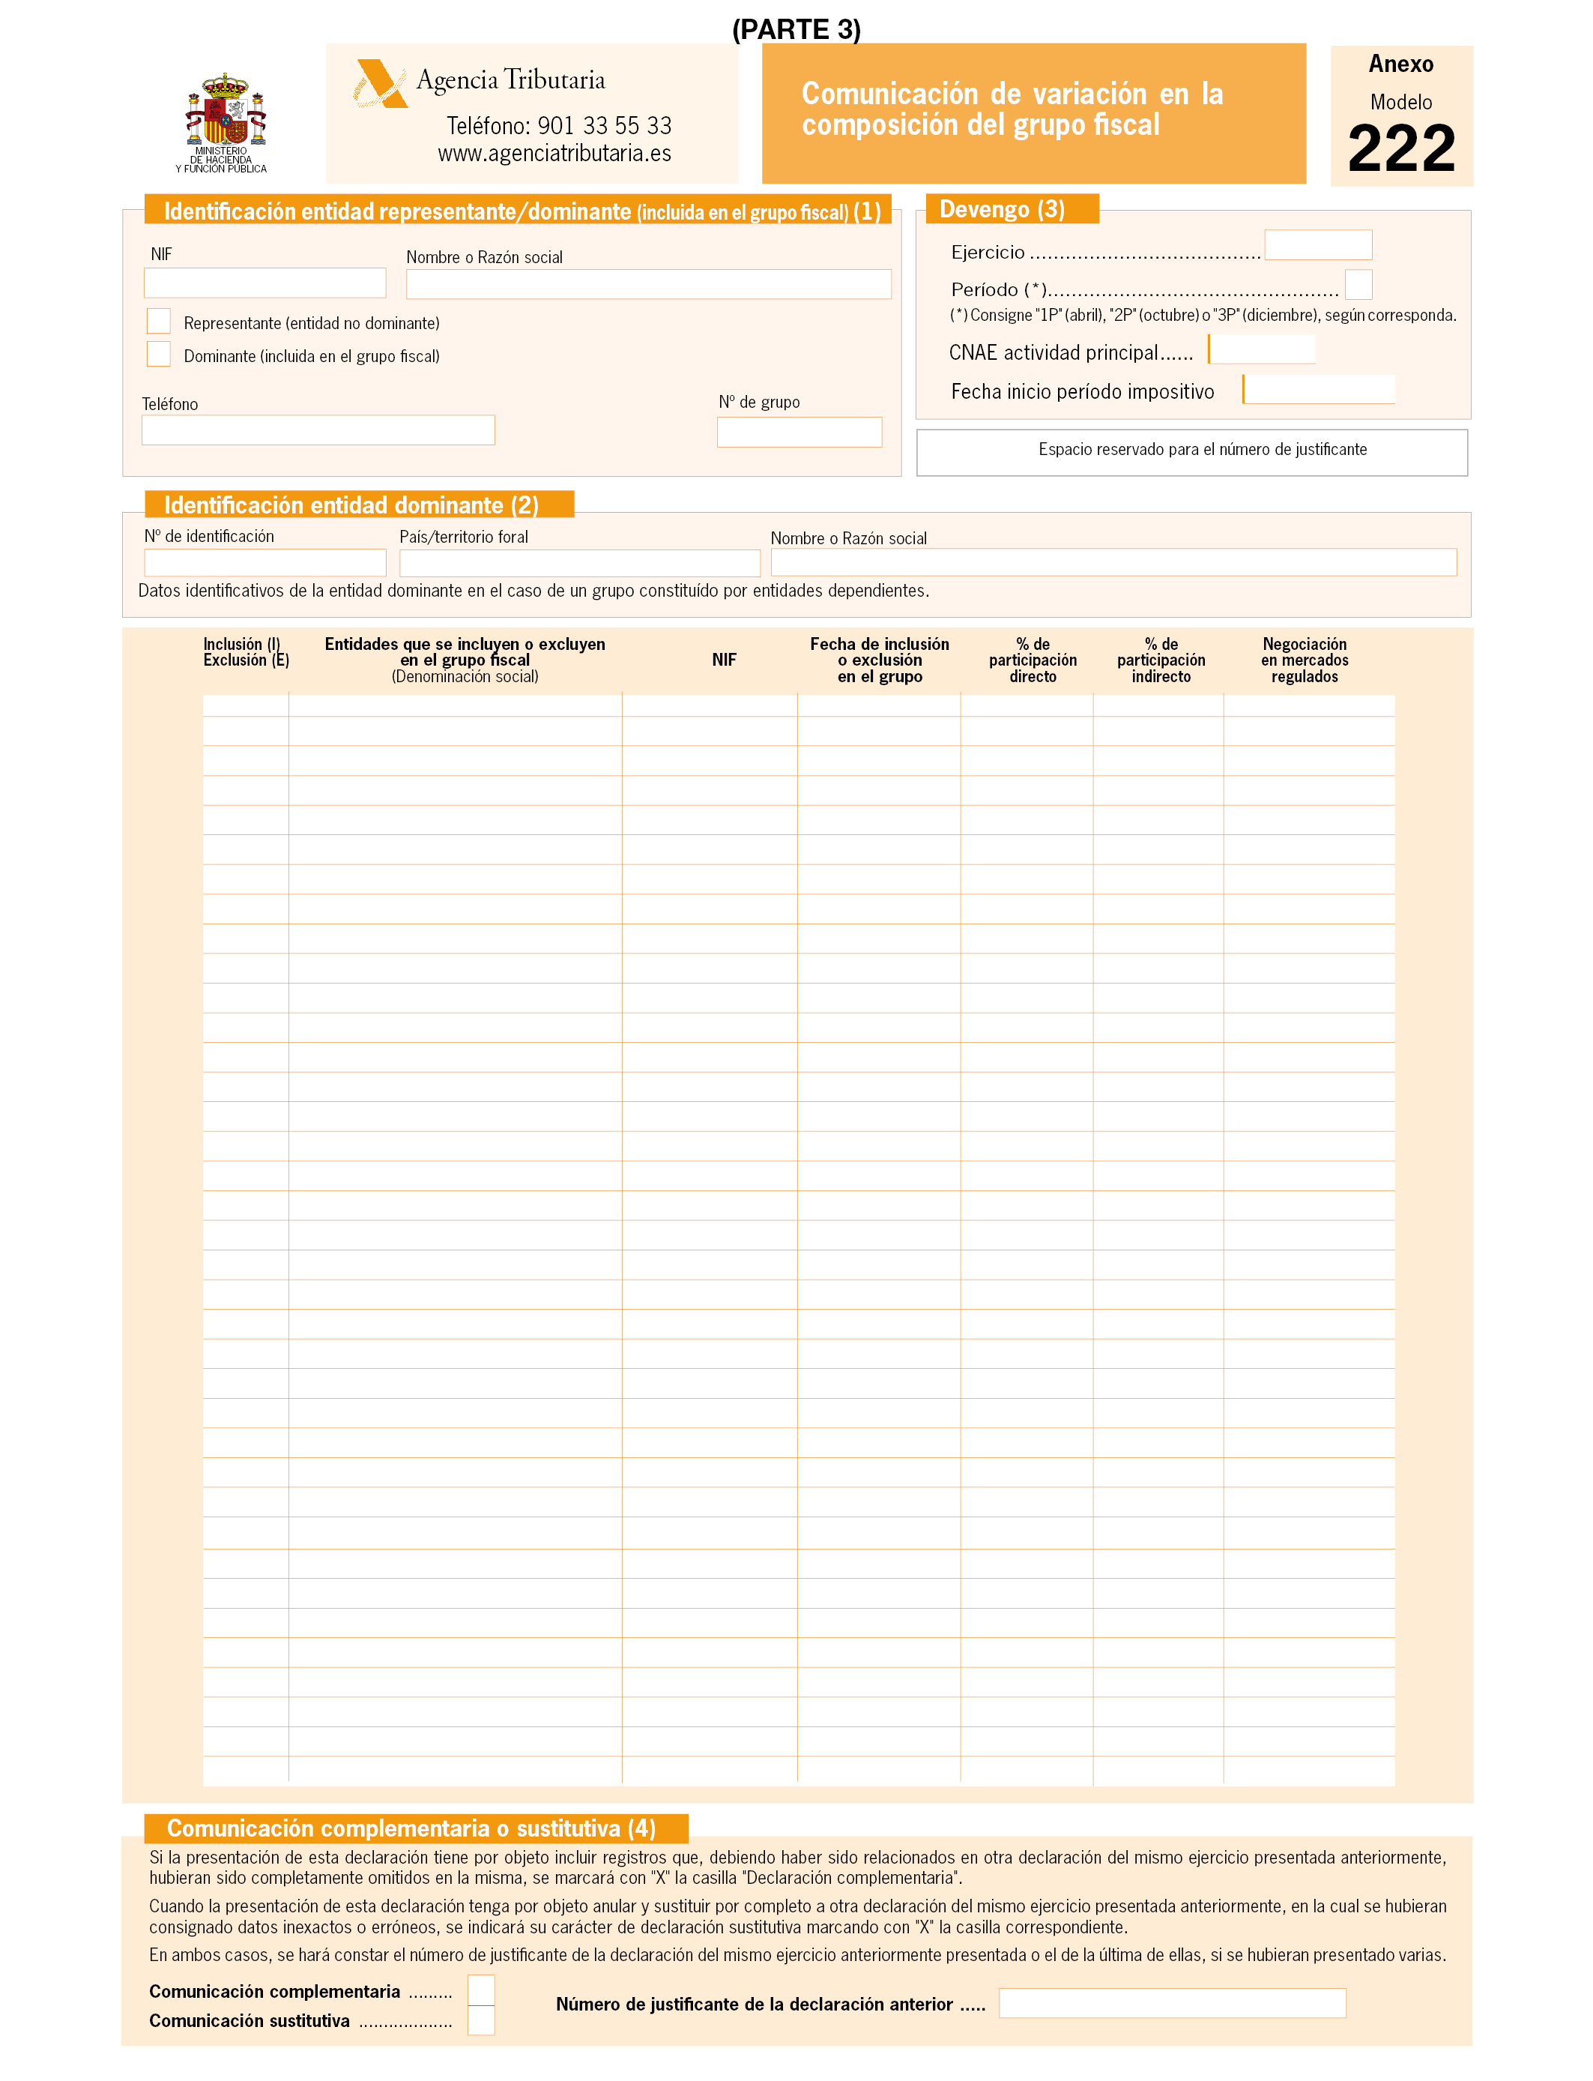Click the Inclusión (I) Exclusión (E) column header
The width and height of the screenshot is (1593, 2081).
pos(246,651)
